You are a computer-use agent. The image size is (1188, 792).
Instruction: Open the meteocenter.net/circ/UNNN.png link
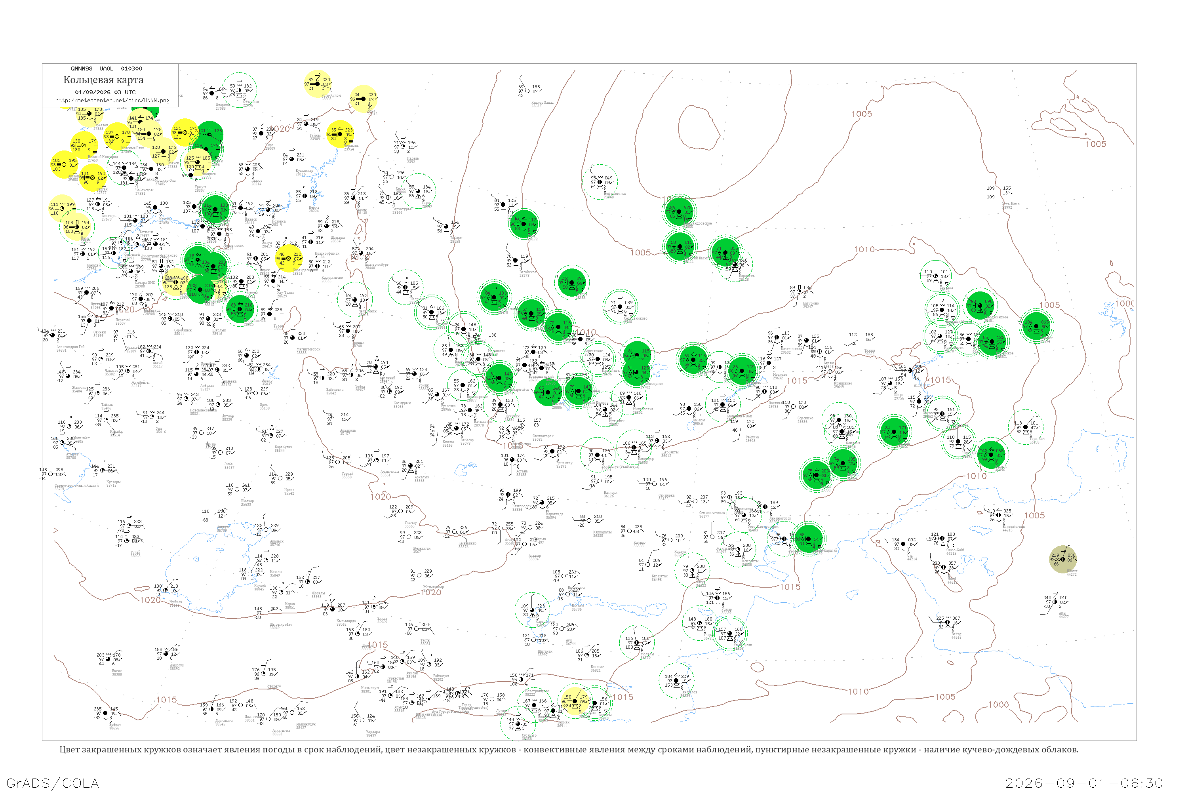tap(112, 101)
